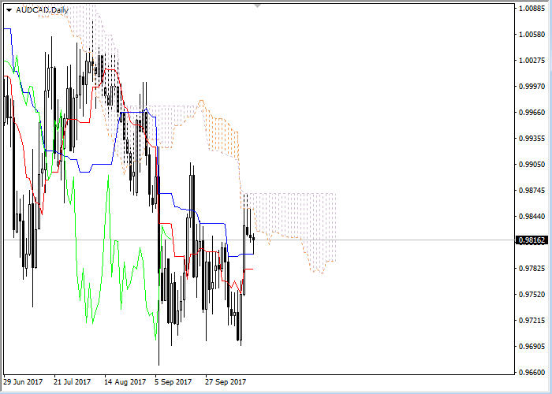The image size is (552, 394).
Task: Click price level 0.97215 on the scale
Action: tap(532, 320)
